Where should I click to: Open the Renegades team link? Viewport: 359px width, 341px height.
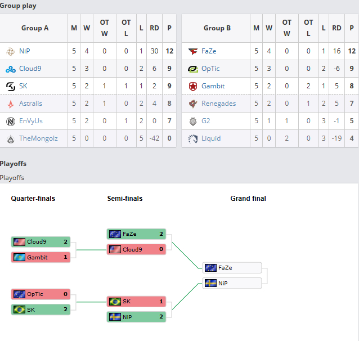[218, 104]
